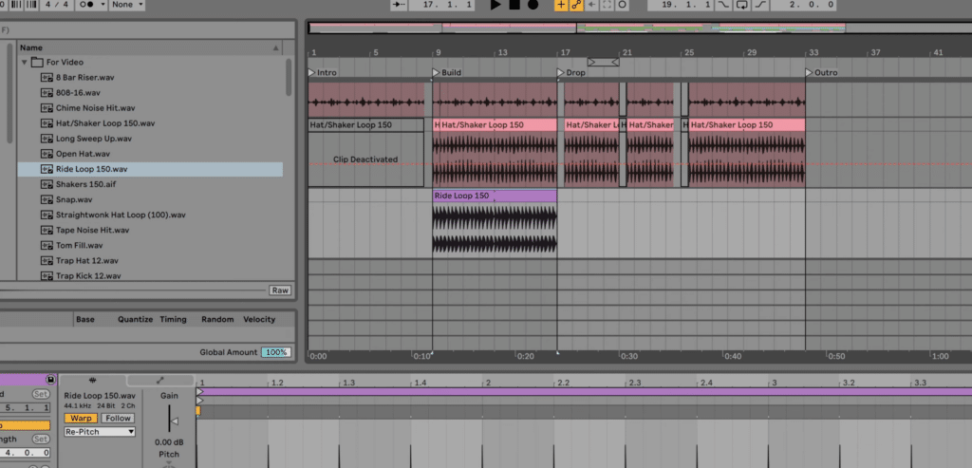This screenshot has height=468, width=972.
Task: Click the Stop transport button
Action: point(514,5)
